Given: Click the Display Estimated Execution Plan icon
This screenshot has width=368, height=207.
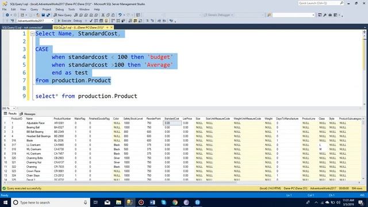Looking at the screenshot, I should [x=96, y=21].
